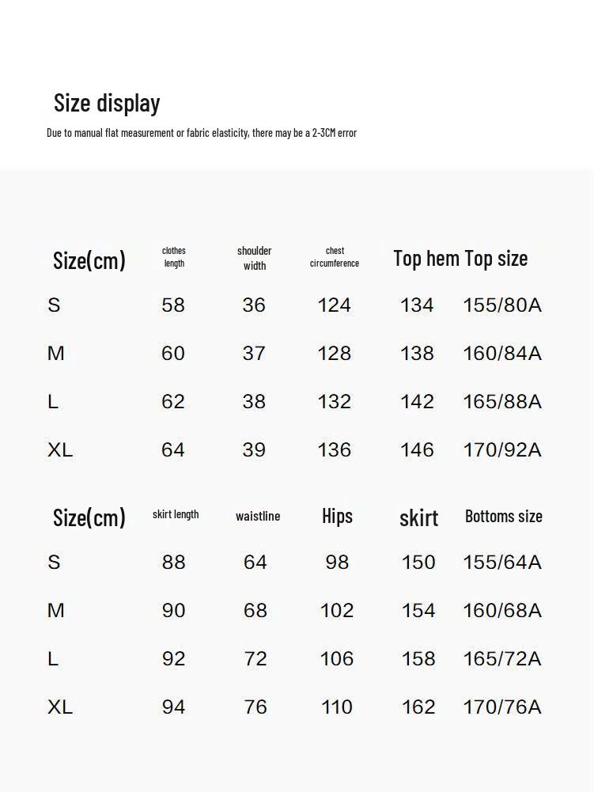Viewport: 594px width, 792px height.
Task: Select waistline value 72
Action: coord(255,659)
